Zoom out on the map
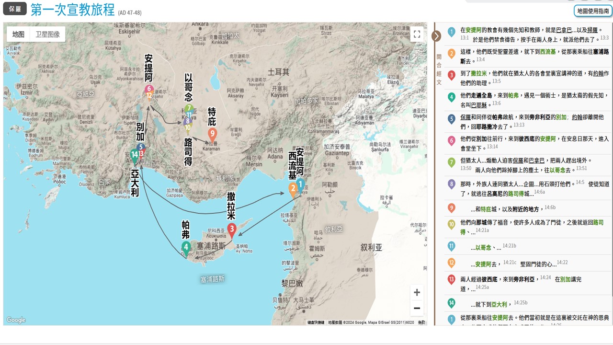Image resolution: width=613 pixels, height=345 pixels. [x=417, y=308]
